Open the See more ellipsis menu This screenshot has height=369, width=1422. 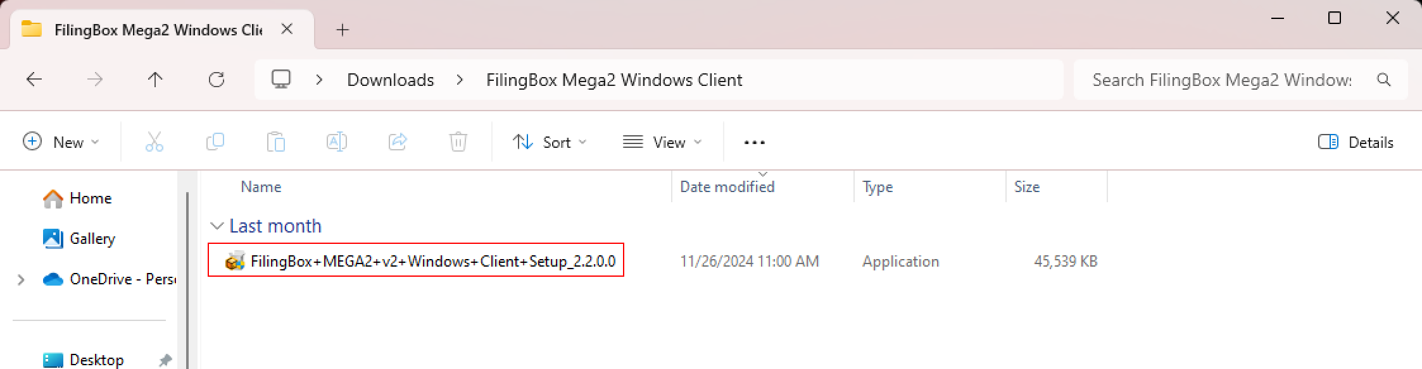click(x=754, y=142)
